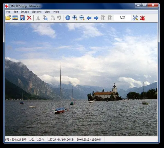Click the IrfanView title bar logo icon
The image size is (164, 148).
(7, 6)
